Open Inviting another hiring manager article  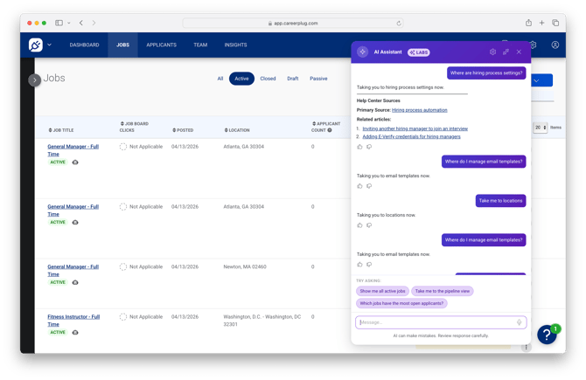tap(415, 128)
